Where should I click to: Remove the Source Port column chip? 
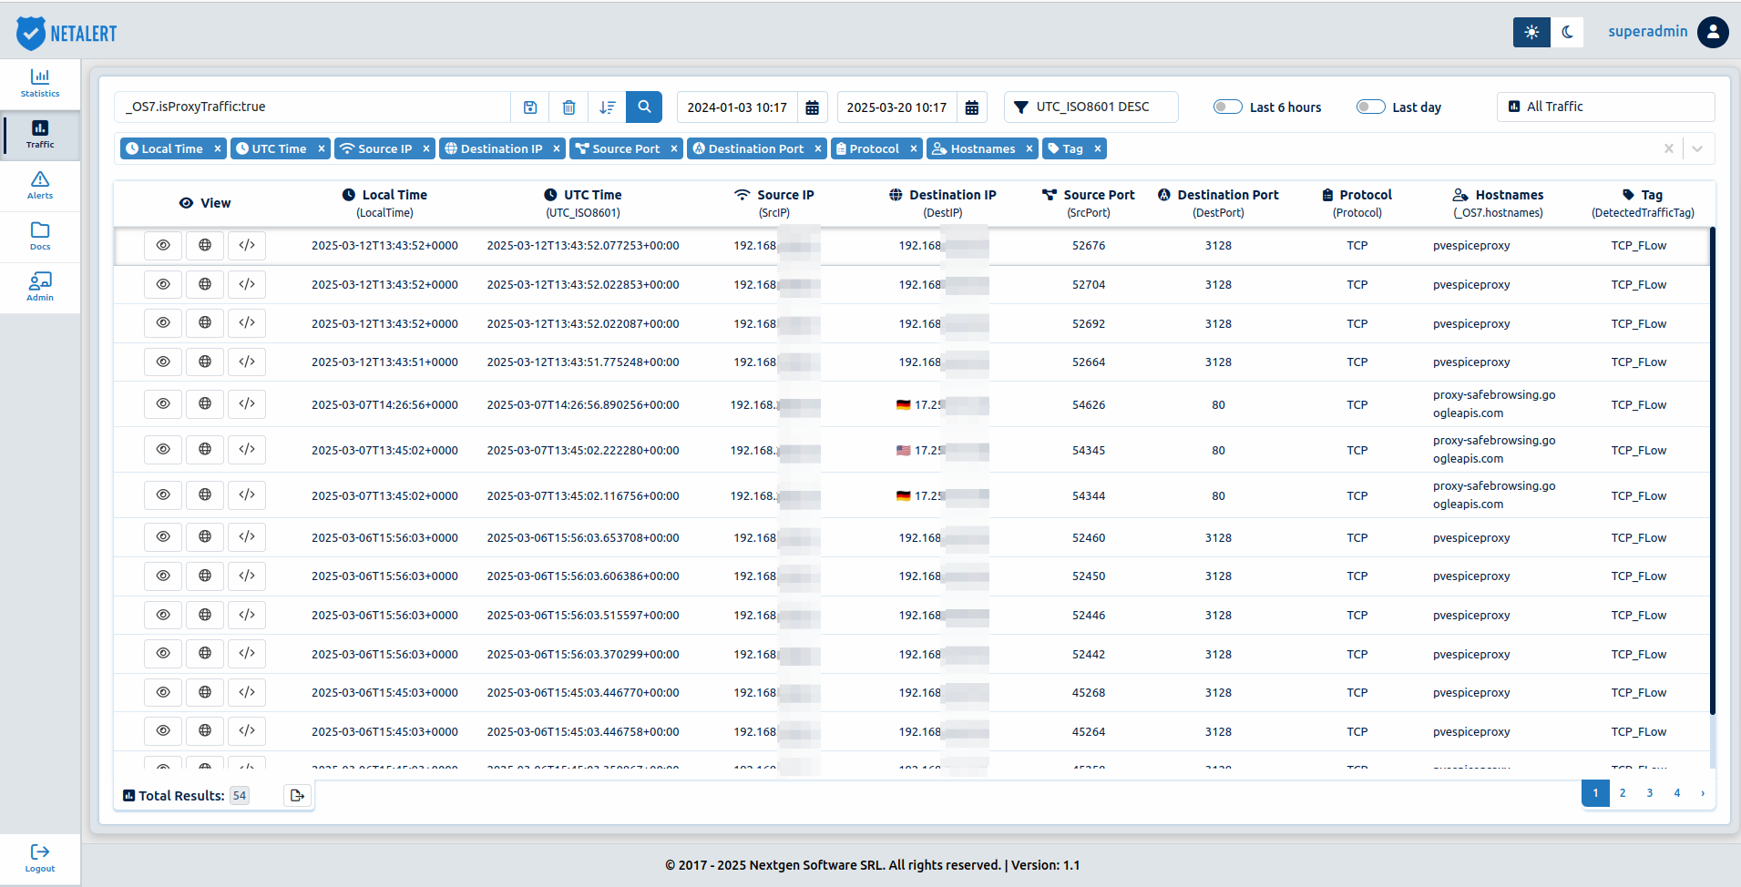pyautogui.click(x=674, y=148)
